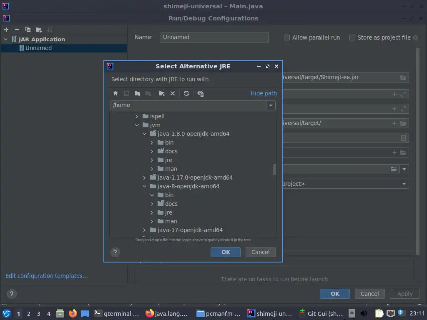Enable Allow parallel run checkbox
Viewport: 427px width, 320px height.
click(287, 37)
